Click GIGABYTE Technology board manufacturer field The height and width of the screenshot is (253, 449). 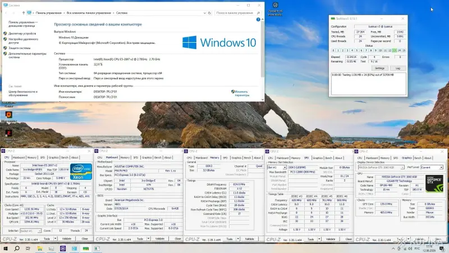pos(400,181)
